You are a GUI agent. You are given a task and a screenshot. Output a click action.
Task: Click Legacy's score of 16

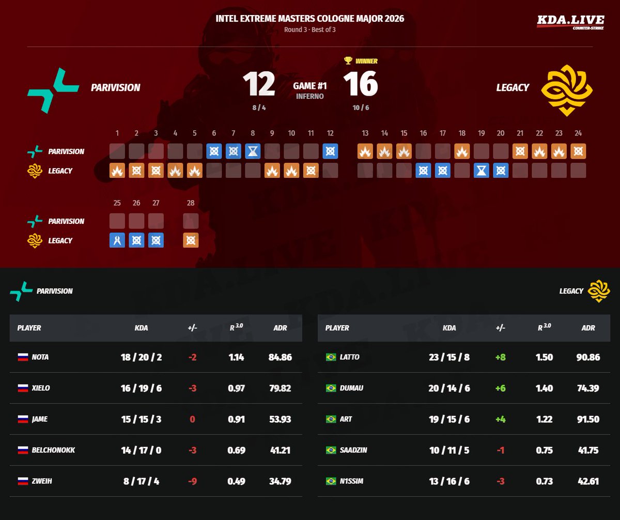point(361,84)
